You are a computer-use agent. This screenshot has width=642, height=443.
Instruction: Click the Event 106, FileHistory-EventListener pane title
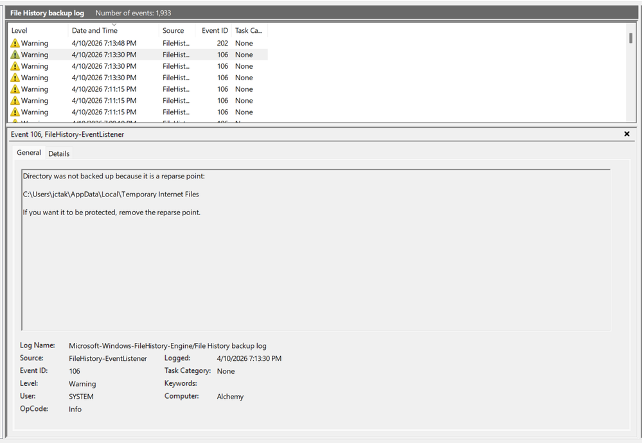pyautogui.click(x=67, y=134)
